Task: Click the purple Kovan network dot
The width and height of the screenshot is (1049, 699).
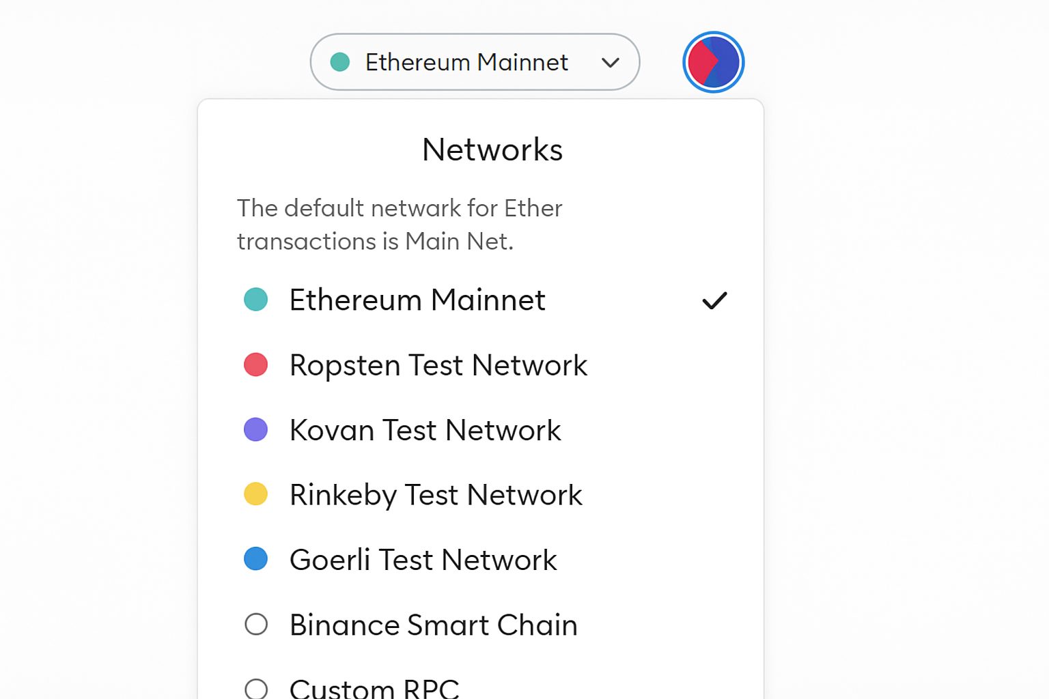Action: 256,430
